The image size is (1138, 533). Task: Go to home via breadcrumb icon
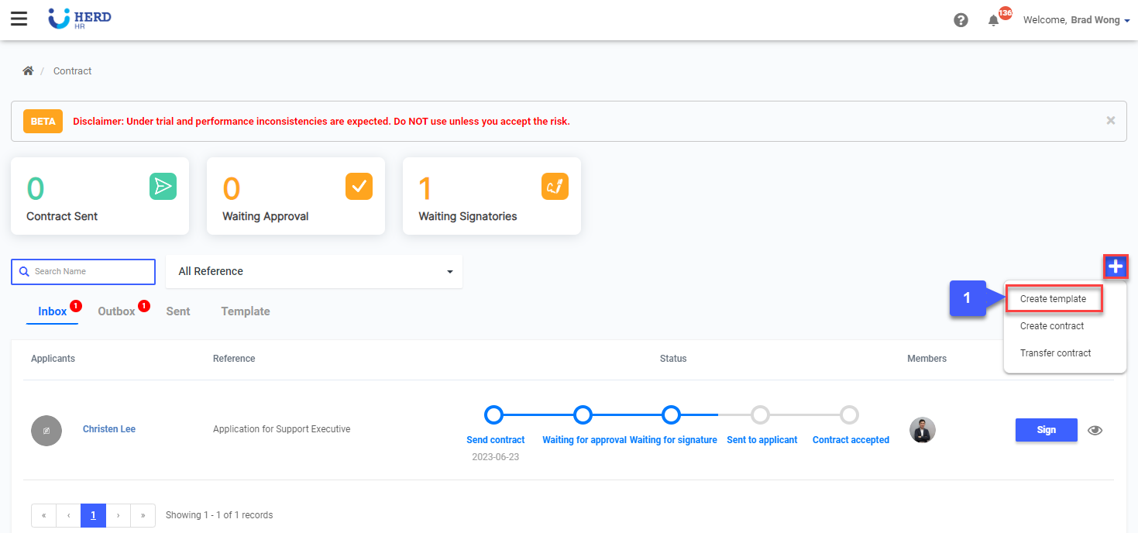click(28, 70)
